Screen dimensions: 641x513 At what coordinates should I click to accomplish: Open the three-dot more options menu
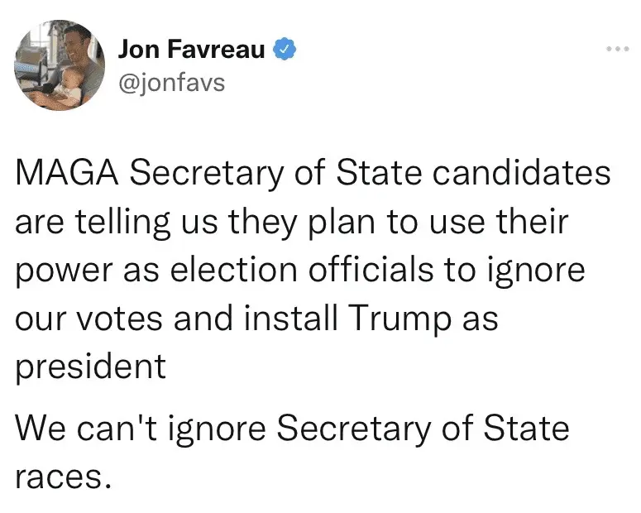point(617,50)
